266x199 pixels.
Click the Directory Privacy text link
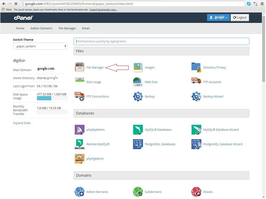215,67
